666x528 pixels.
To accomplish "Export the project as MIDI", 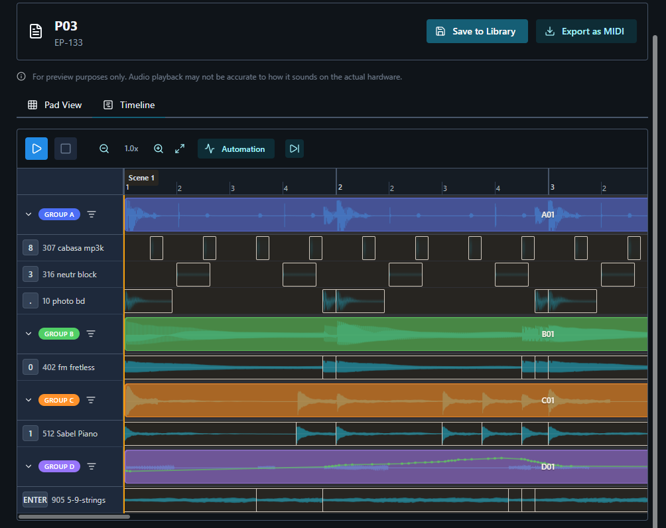I will (x=586, y=31).
